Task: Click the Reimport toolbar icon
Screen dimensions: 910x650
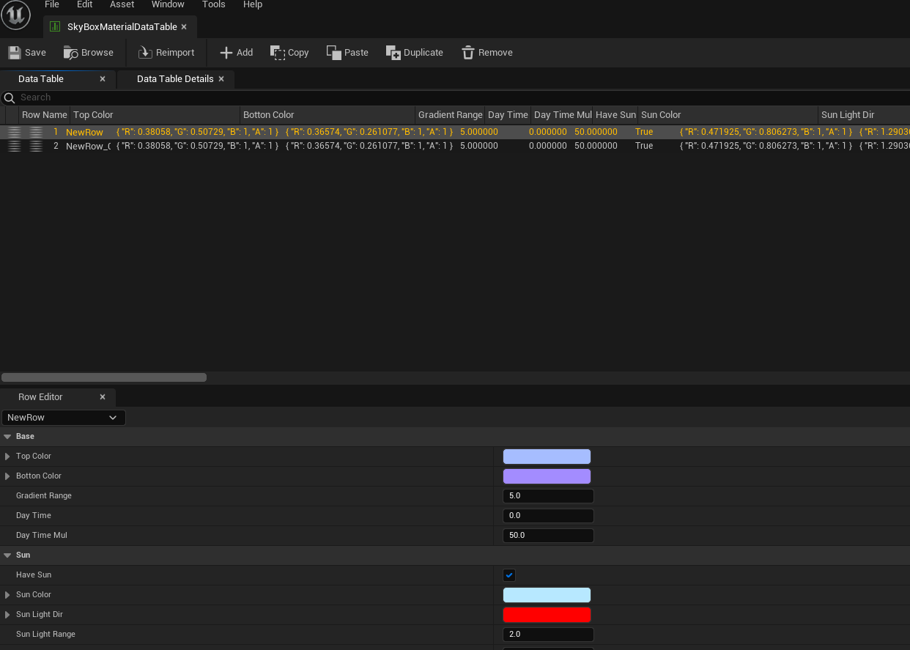Action: [145, 53]
